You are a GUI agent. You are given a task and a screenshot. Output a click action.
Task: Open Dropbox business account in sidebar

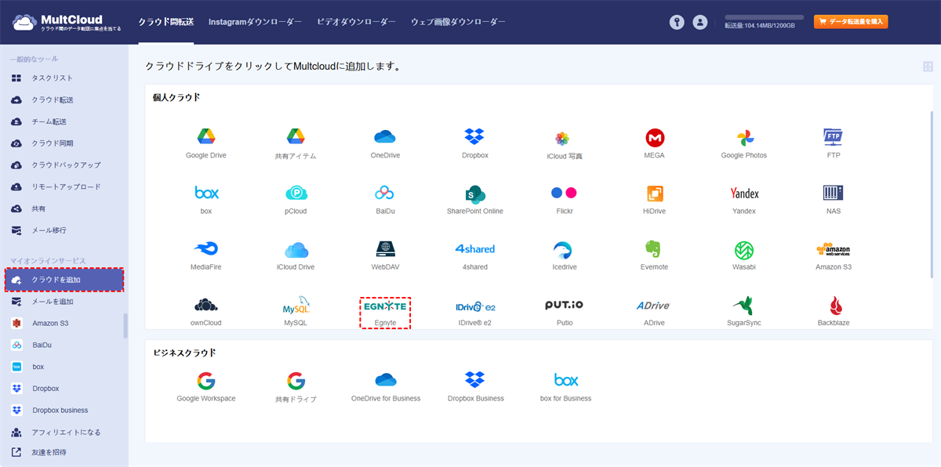(60, 410)
